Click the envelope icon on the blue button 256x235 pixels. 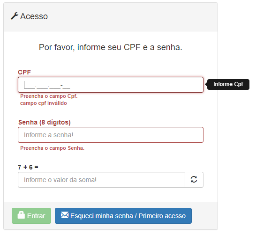pyautogui.click(x=65, y=215)
